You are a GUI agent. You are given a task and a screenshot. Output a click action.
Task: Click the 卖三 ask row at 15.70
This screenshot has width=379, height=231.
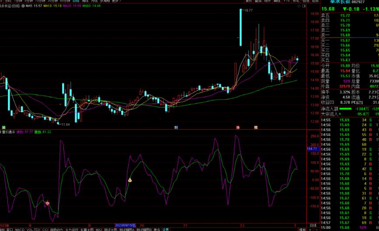click(350, 25)
